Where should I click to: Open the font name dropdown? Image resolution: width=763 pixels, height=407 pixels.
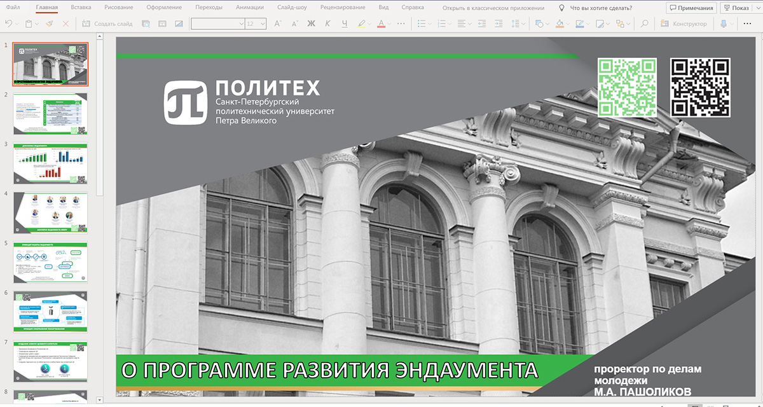pyautogui.click(x=218, y=24)
